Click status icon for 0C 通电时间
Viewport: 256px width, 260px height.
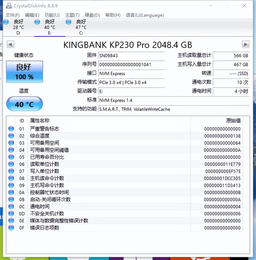(x=11, y=206)
